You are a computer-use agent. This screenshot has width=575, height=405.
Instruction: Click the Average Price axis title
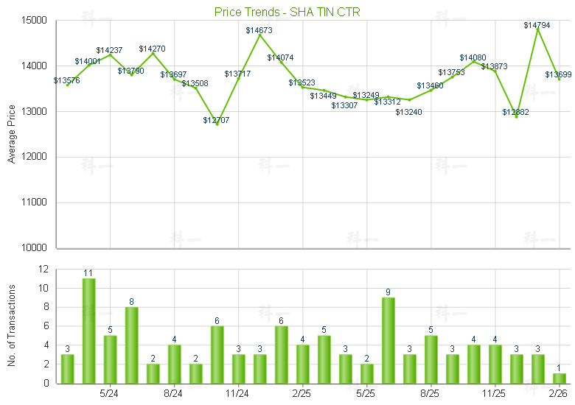[x=11, y=134]
